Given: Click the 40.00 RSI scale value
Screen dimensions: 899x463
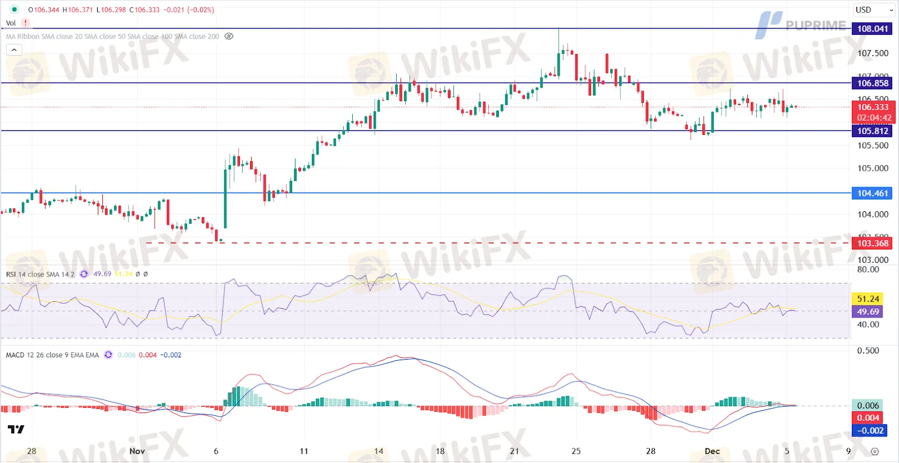Looking at the screenshot, I should tap(868, 325).
